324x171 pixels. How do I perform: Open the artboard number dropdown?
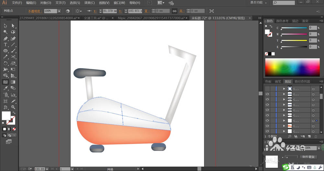(x=72, y=169)
